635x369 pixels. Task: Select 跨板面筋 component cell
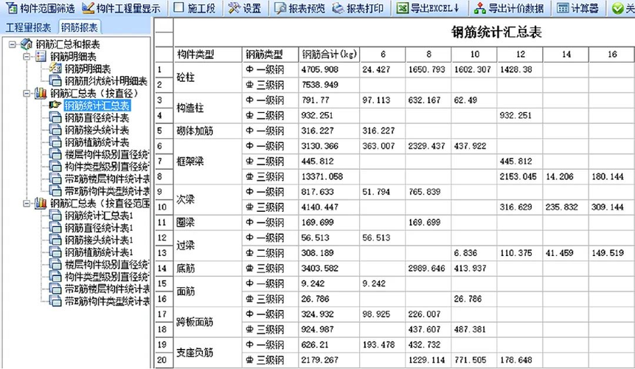[208, 322]
